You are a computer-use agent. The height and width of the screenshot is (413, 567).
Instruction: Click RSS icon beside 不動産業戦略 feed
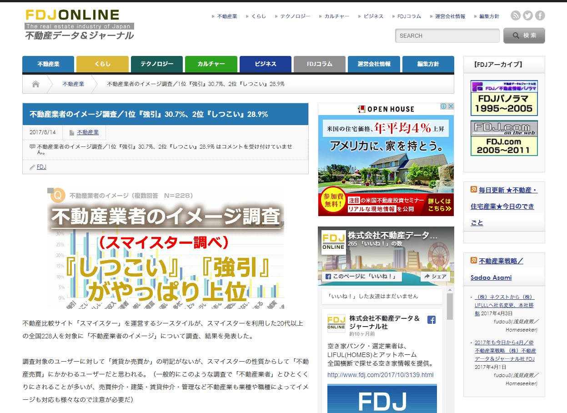(x=474, y=261)
